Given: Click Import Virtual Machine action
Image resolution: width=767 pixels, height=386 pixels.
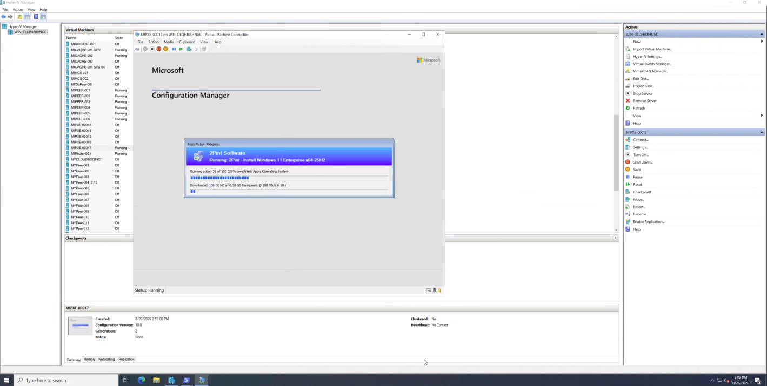Looking at the screenshot, I should point(652,49).
